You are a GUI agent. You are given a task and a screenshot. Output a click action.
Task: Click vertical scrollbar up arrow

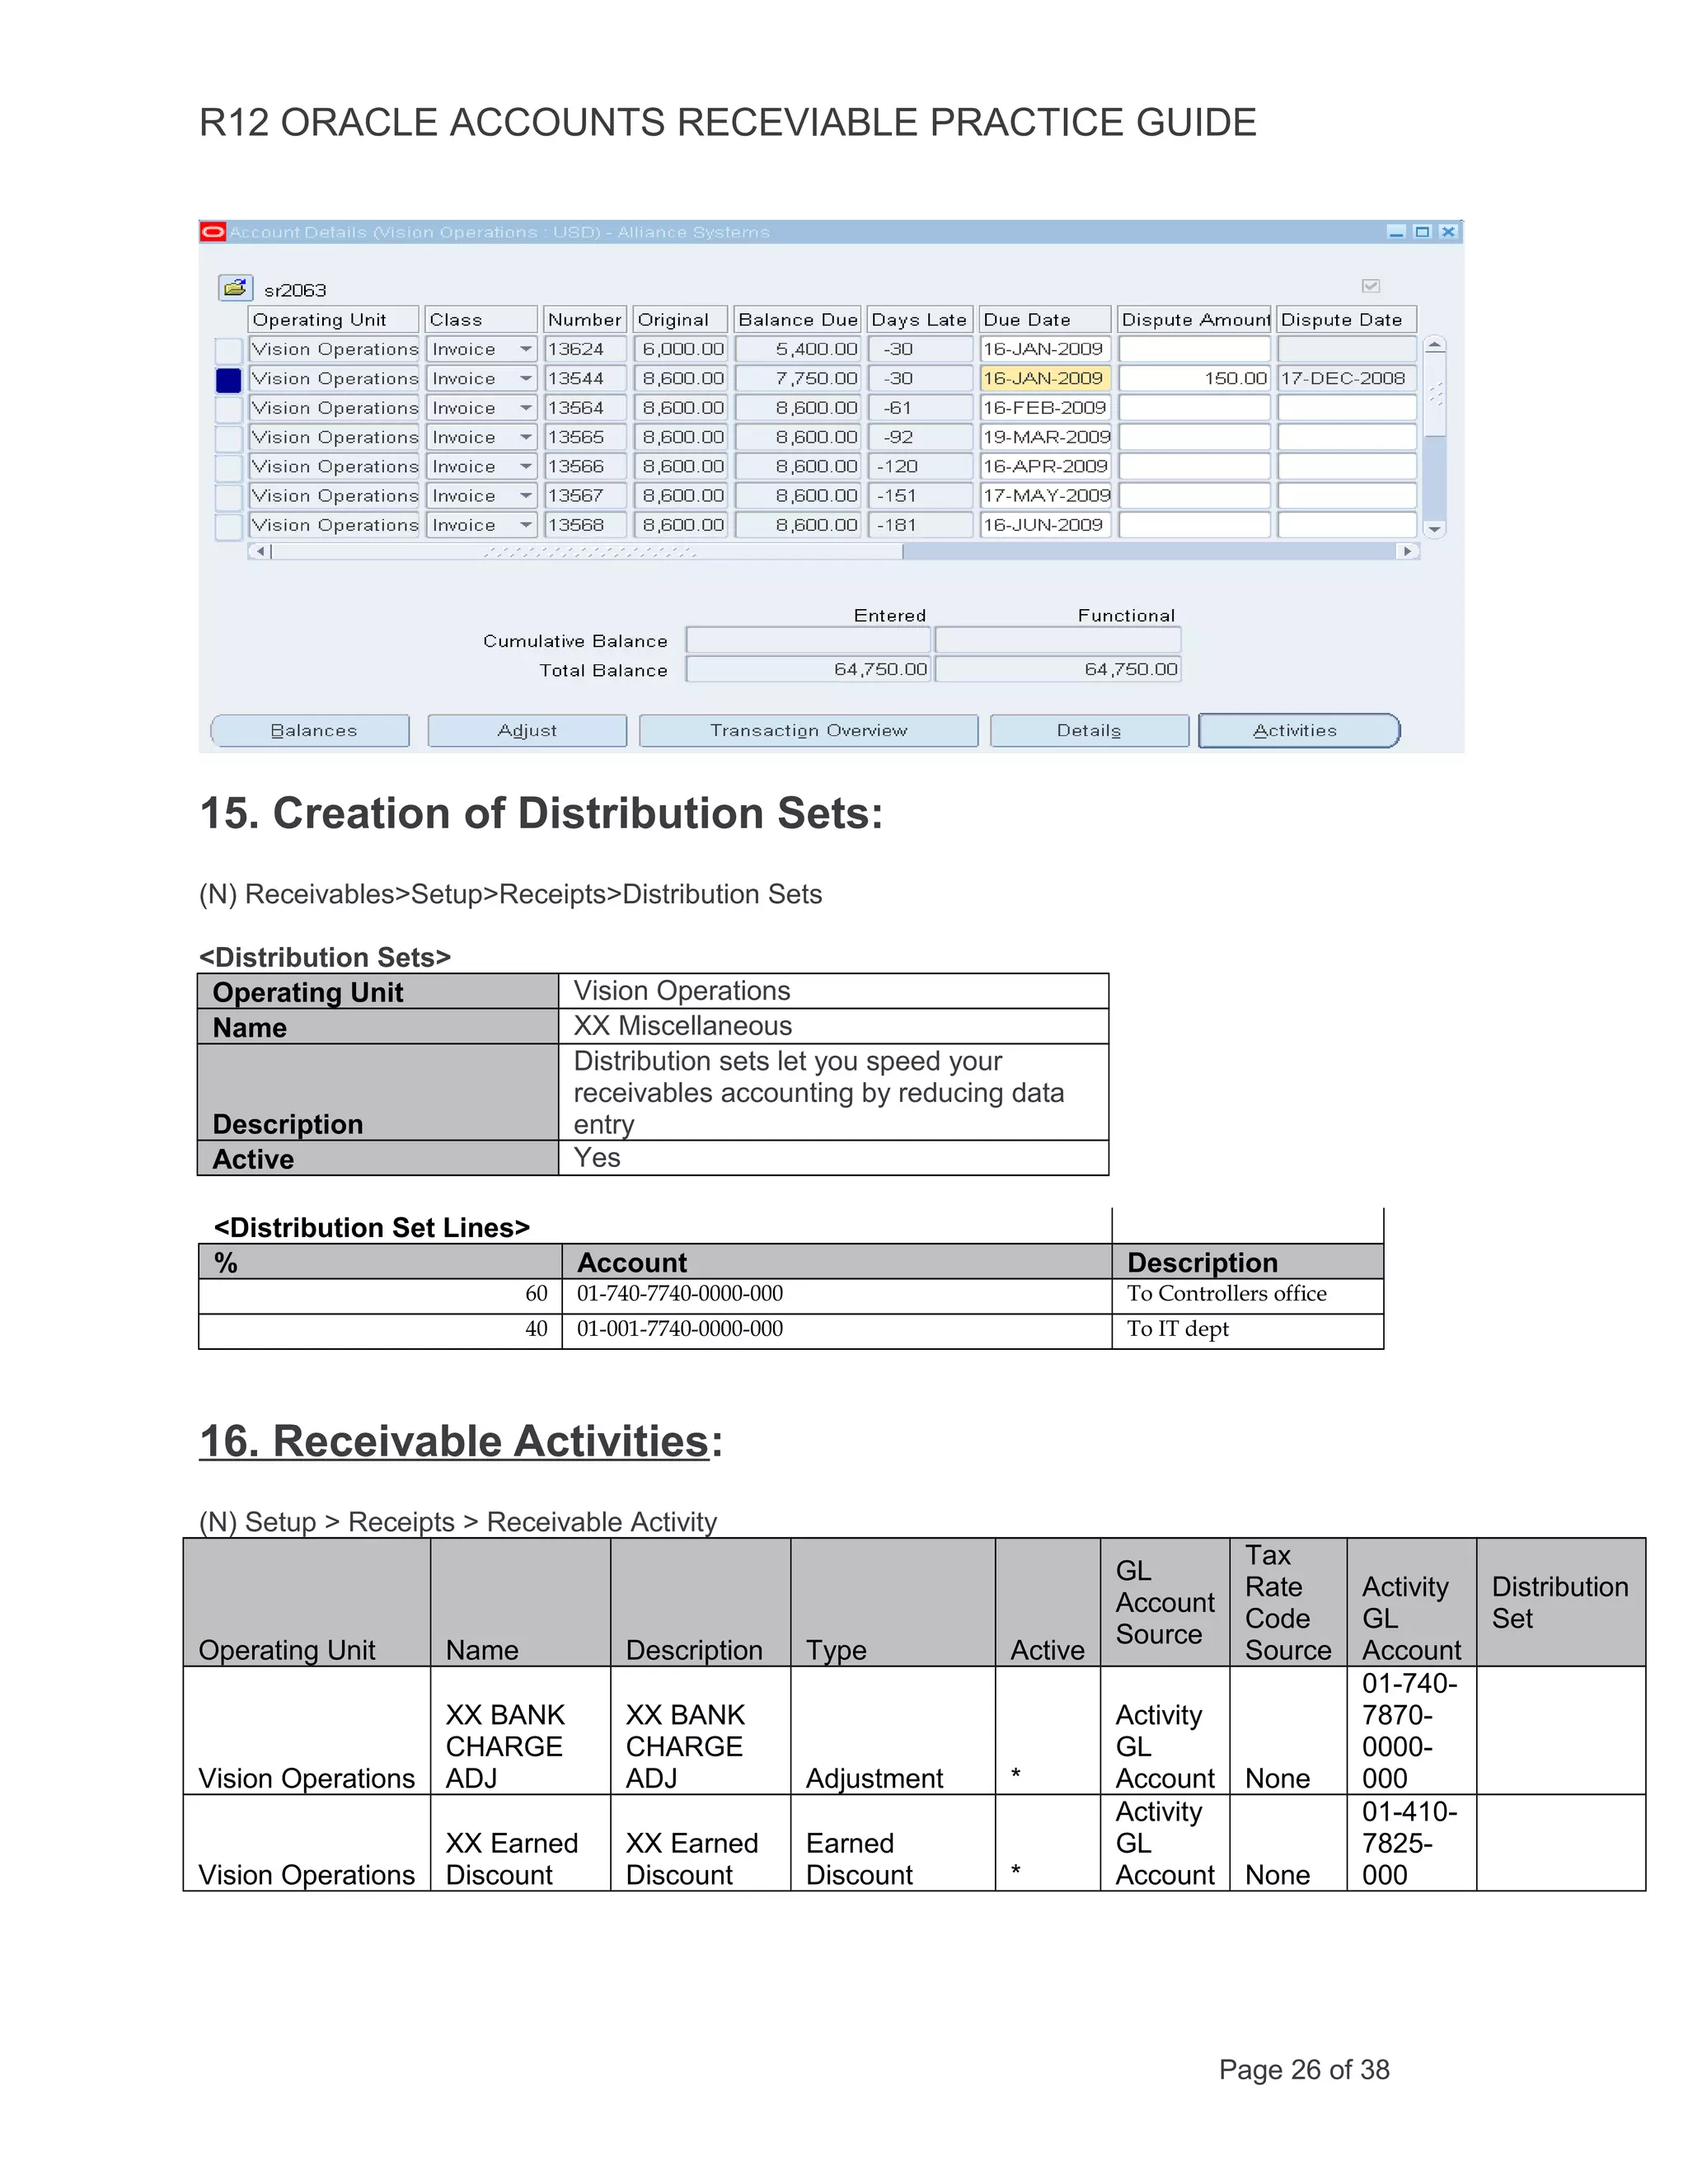1434,345
